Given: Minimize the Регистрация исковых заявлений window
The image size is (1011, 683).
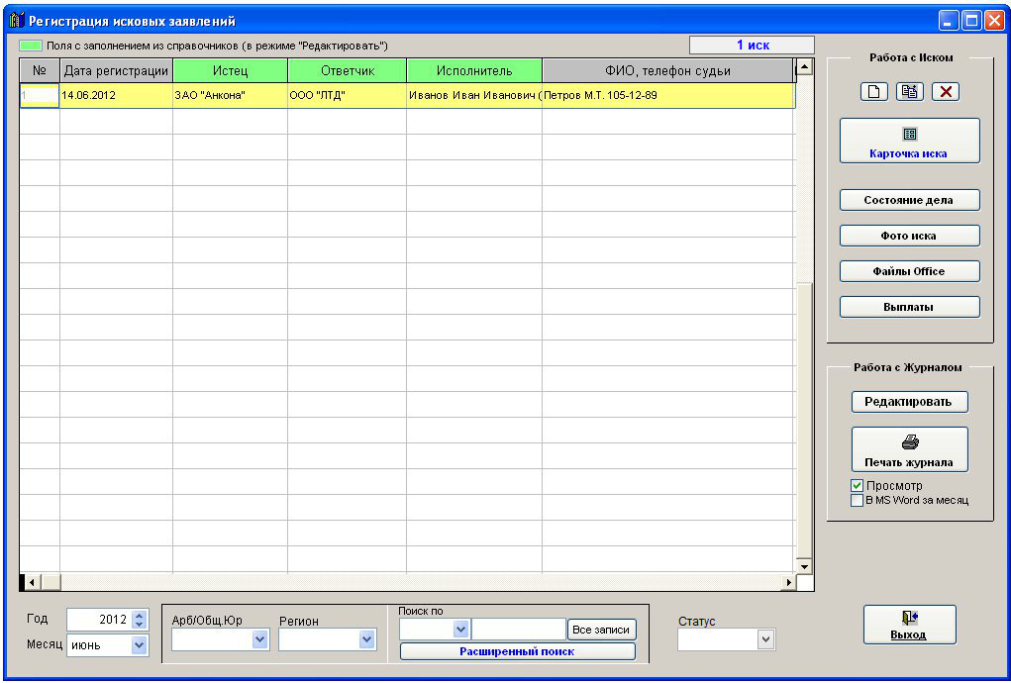Looking at the screenshot, I should [948, 21].
